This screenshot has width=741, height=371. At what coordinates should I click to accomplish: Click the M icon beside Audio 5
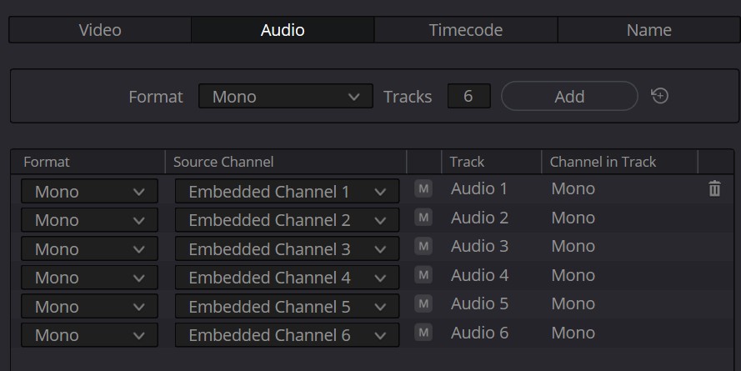423,304
